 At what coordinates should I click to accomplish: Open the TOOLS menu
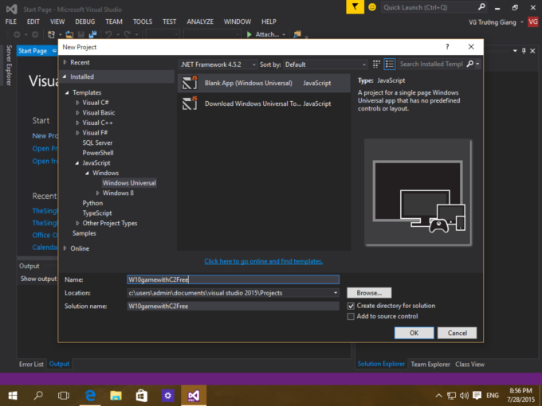point(143,21)
